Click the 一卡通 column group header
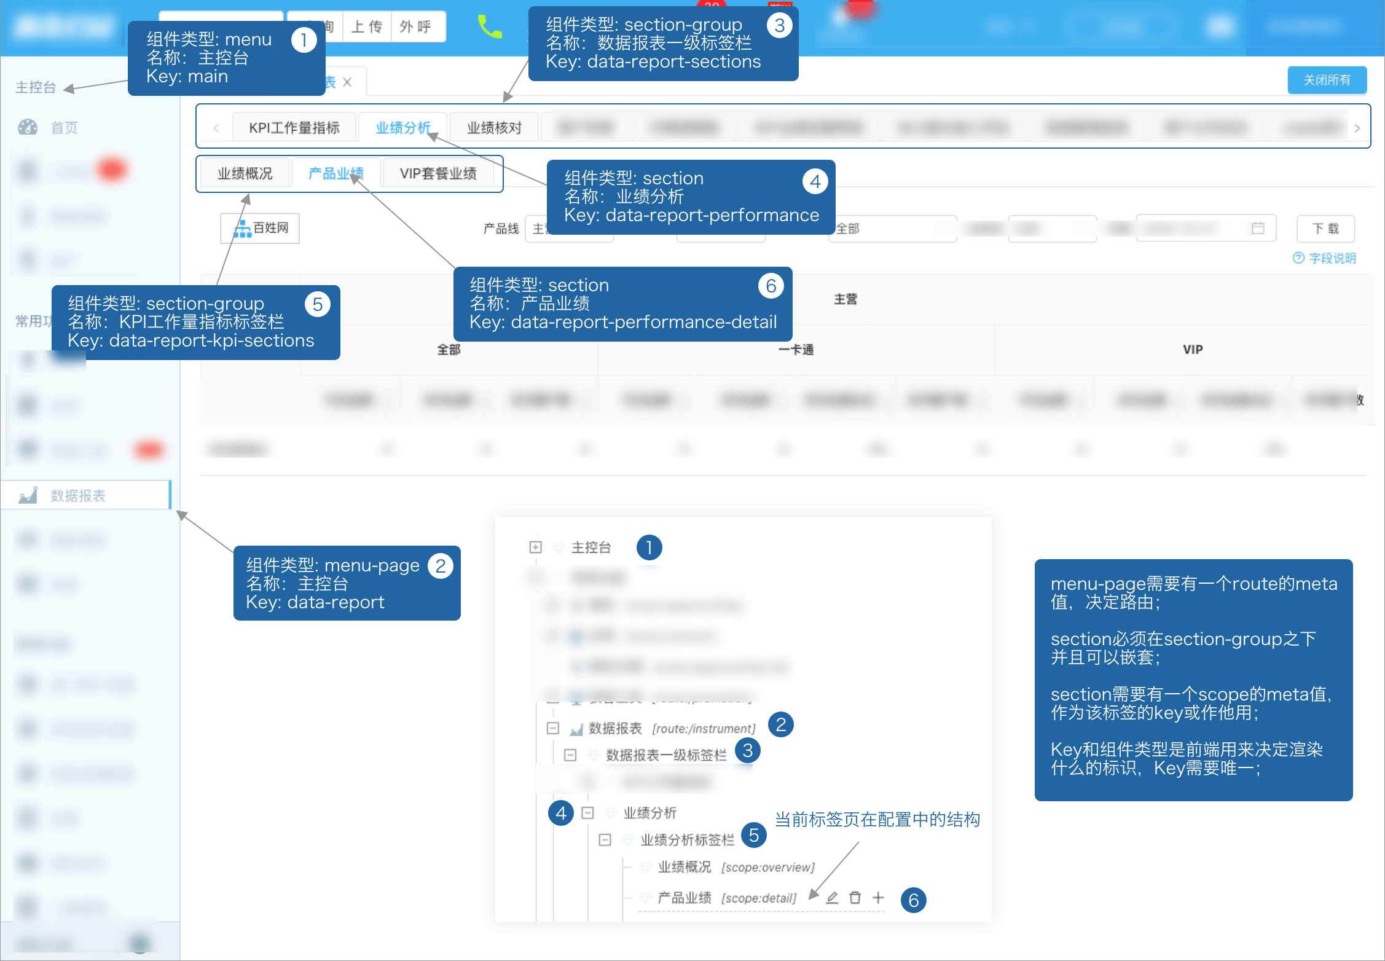 [x=796, y=350]
